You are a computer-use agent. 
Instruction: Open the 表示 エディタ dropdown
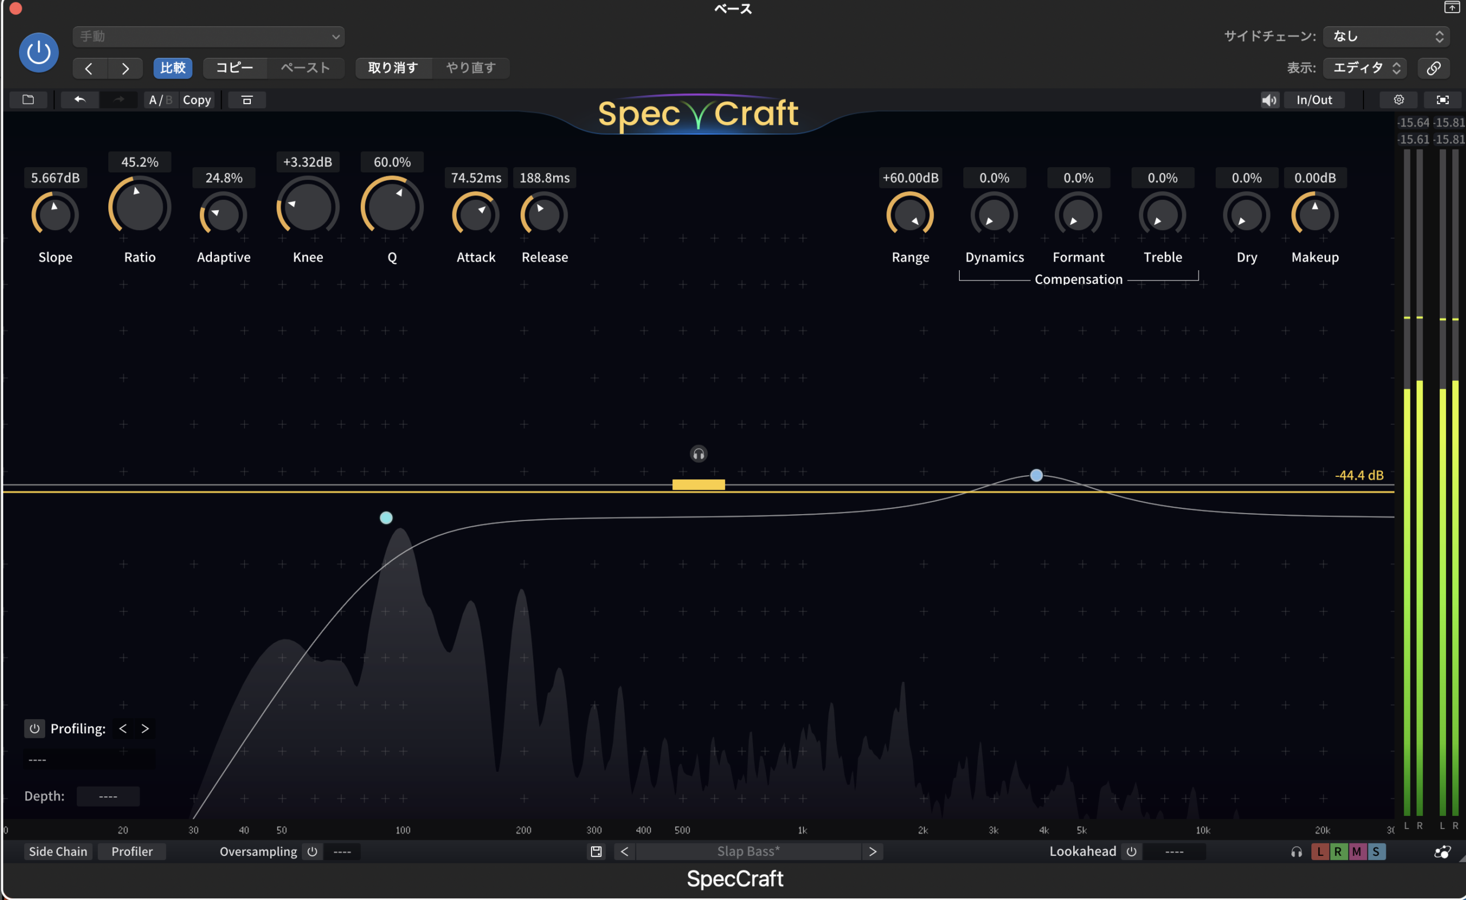pyautogui.click(x=1365, y=68)
